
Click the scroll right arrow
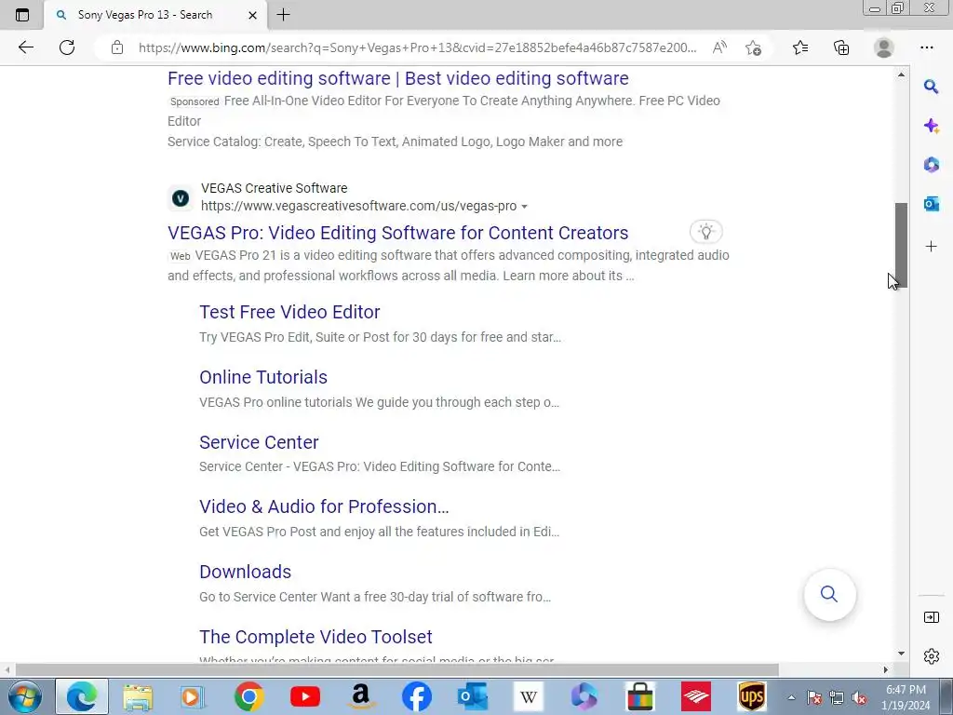(x=886, y=669)
